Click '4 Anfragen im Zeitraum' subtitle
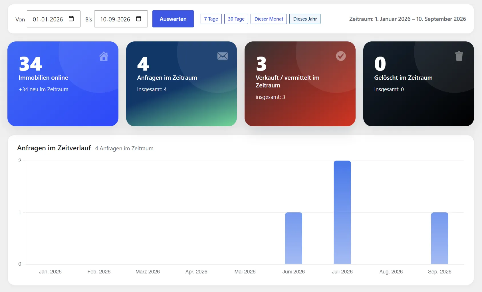 point(124,149)
